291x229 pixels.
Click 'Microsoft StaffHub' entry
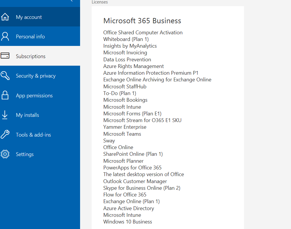(125, 86)
